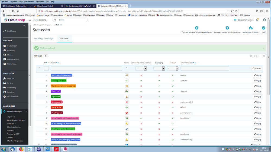Click the orange Wordt momenteel voorbereid label

pyautogui.click(x=63, y=86)
